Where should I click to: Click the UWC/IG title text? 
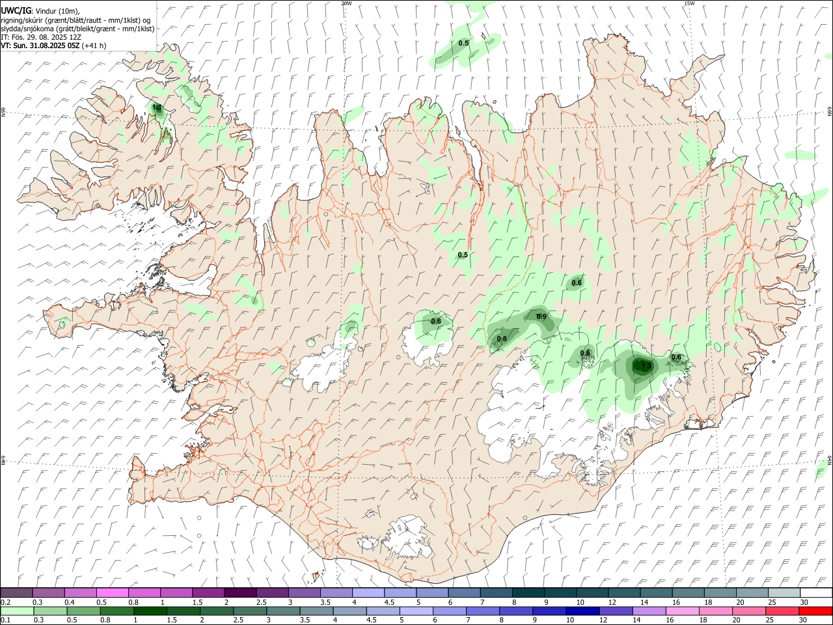(16, 10)
